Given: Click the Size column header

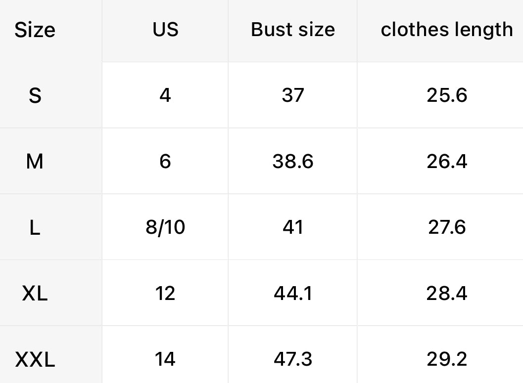Looking at the screenshot, I should [x=35, y=30].
